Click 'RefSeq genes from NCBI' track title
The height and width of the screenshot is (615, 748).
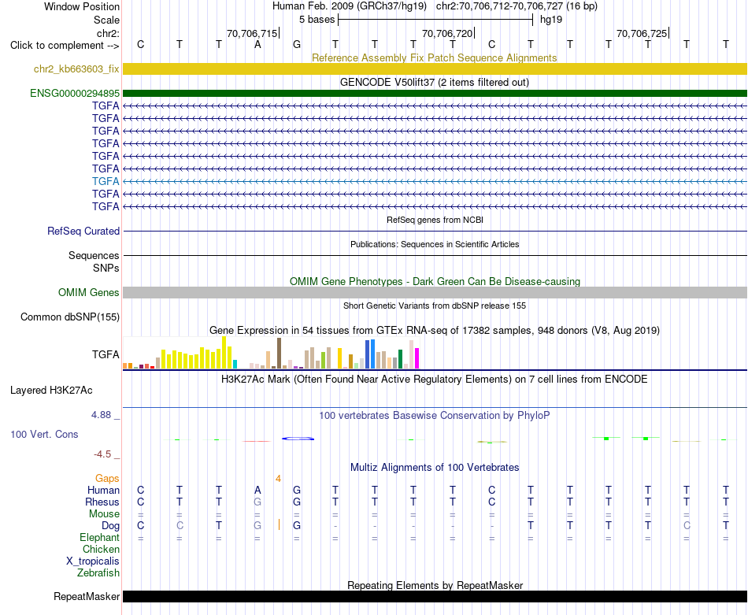(435, 220)
